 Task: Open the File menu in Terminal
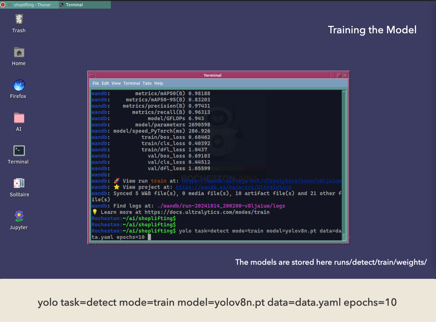96,83
